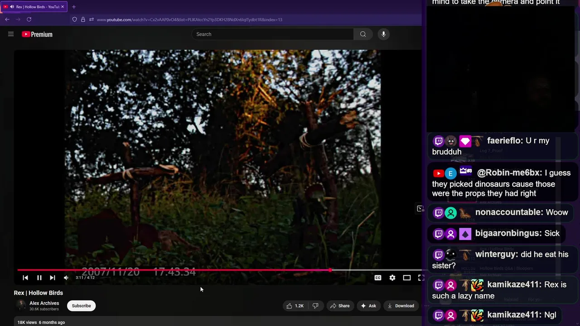Image resolution: width=580 pixels, height=326 pixels.
Task: Enter full screen video mode
Action: coord(421,278)
